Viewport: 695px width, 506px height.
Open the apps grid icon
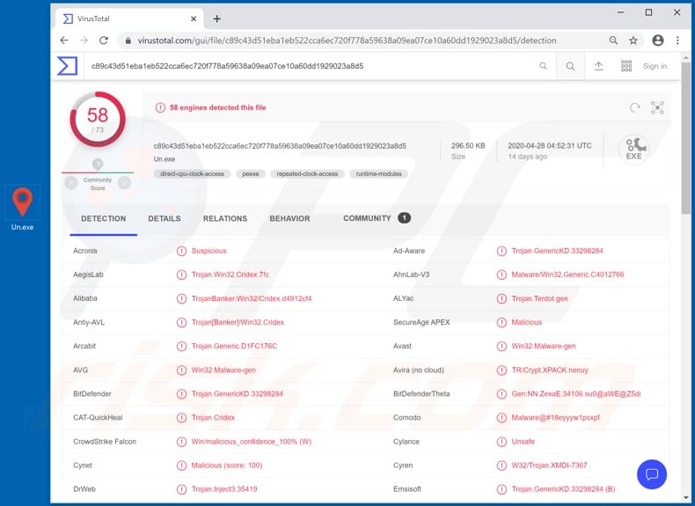(x=626, y=66)
